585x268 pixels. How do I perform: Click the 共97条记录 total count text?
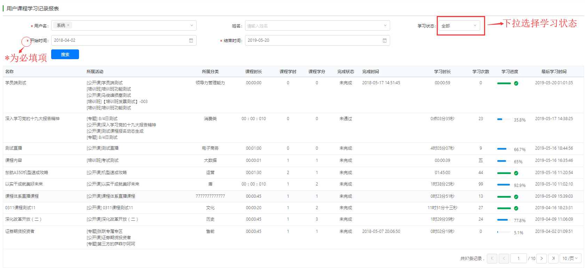pyautogui.click(x=472, y=259)
